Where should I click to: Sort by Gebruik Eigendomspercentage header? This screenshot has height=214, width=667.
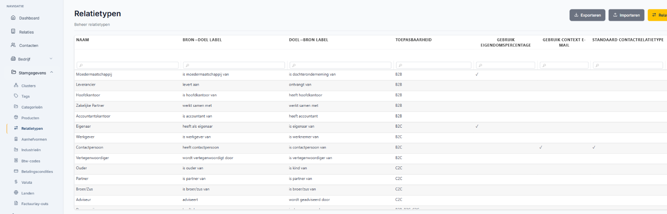[x=505, y=42]
